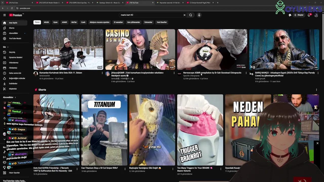Open Shorts in the sidebar
324x182 pixels.
tap(15, 28)
